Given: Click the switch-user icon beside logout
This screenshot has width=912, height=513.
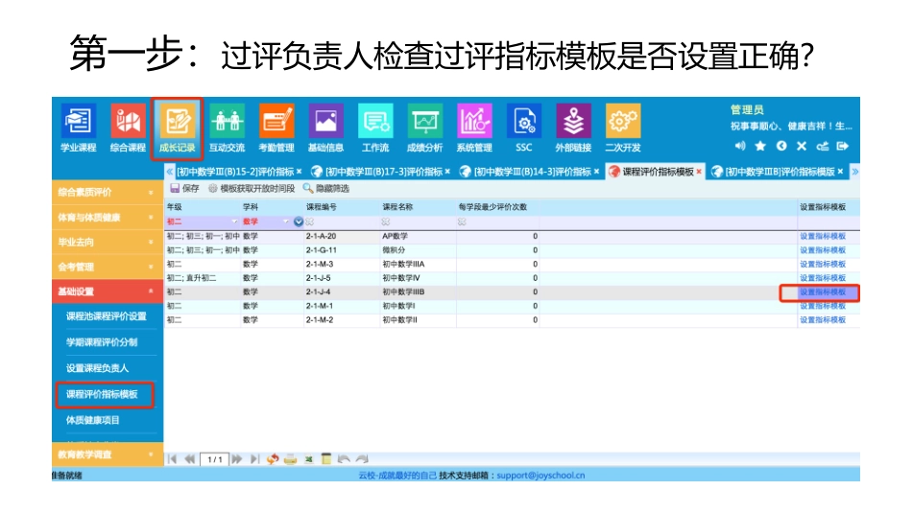Looking at the screenshot, I should click(822, 146).
